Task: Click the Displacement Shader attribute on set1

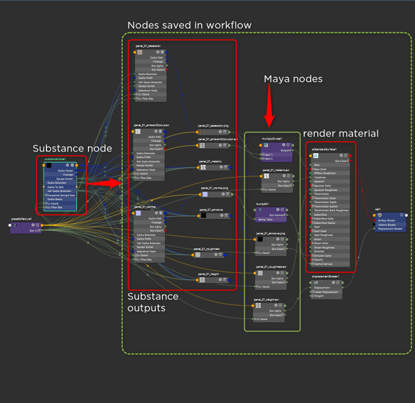Action: [x=390, y=229]
